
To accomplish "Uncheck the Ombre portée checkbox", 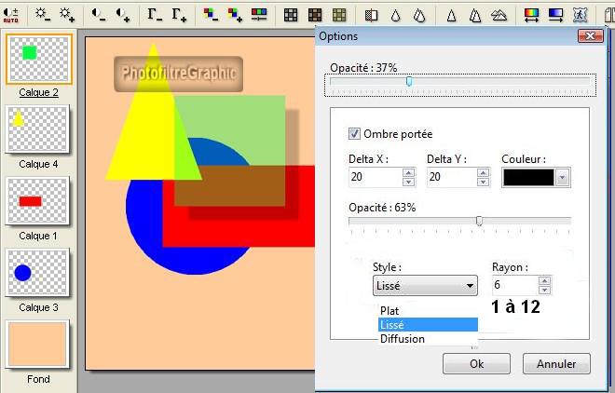I will pos(354,134).
